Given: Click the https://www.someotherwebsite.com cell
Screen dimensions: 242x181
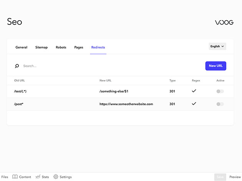Looking at the screenshot, I should [x=126, y=104].
